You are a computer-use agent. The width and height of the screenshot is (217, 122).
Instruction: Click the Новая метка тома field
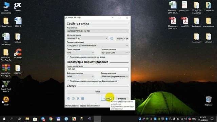coord(98,69)
